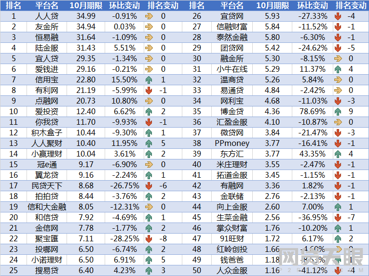This screenshot has height=276, width=369.
Task: Select the 温商贷 platform name cell
Action: 232,79
